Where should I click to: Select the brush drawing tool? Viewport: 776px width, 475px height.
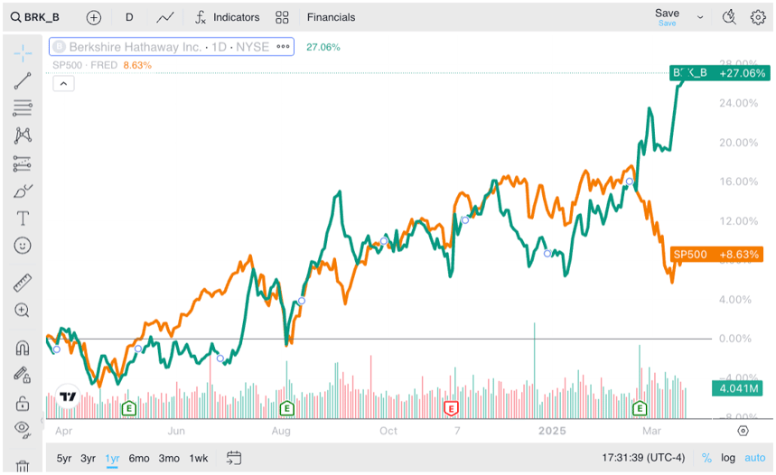pos(23,191)
